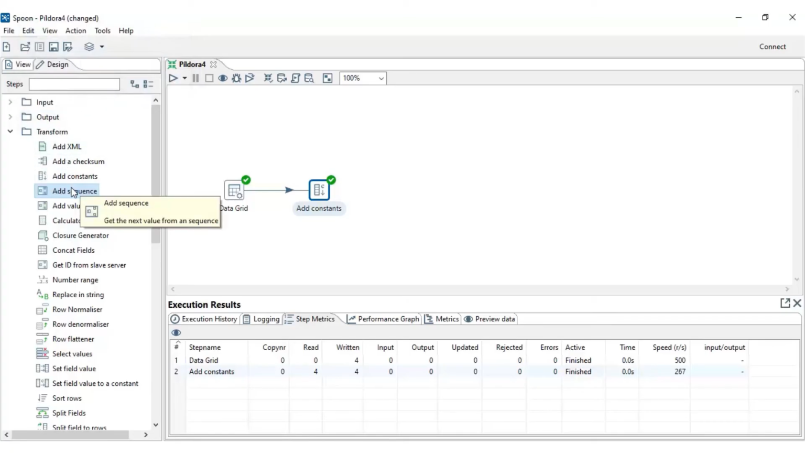
Task: Pause the transformation execution
Action: (195, 78)
